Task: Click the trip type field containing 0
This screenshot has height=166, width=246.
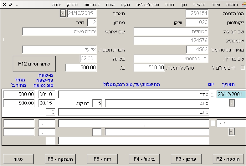Action: click(x=50, y=112)
